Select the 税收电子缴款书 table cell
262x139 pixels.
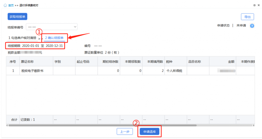pyautogui.click(x=36, y=71)
